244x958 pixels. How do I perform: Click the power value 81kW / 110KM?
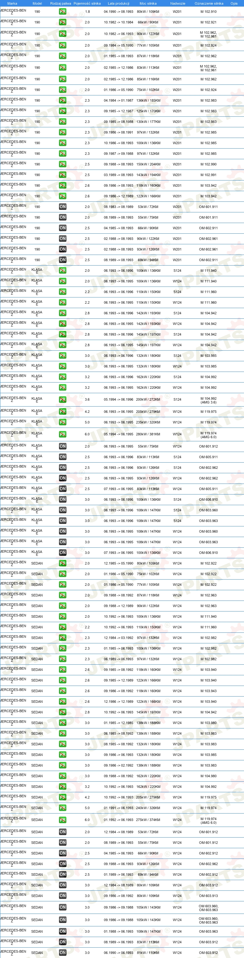(x=148, y=953)
